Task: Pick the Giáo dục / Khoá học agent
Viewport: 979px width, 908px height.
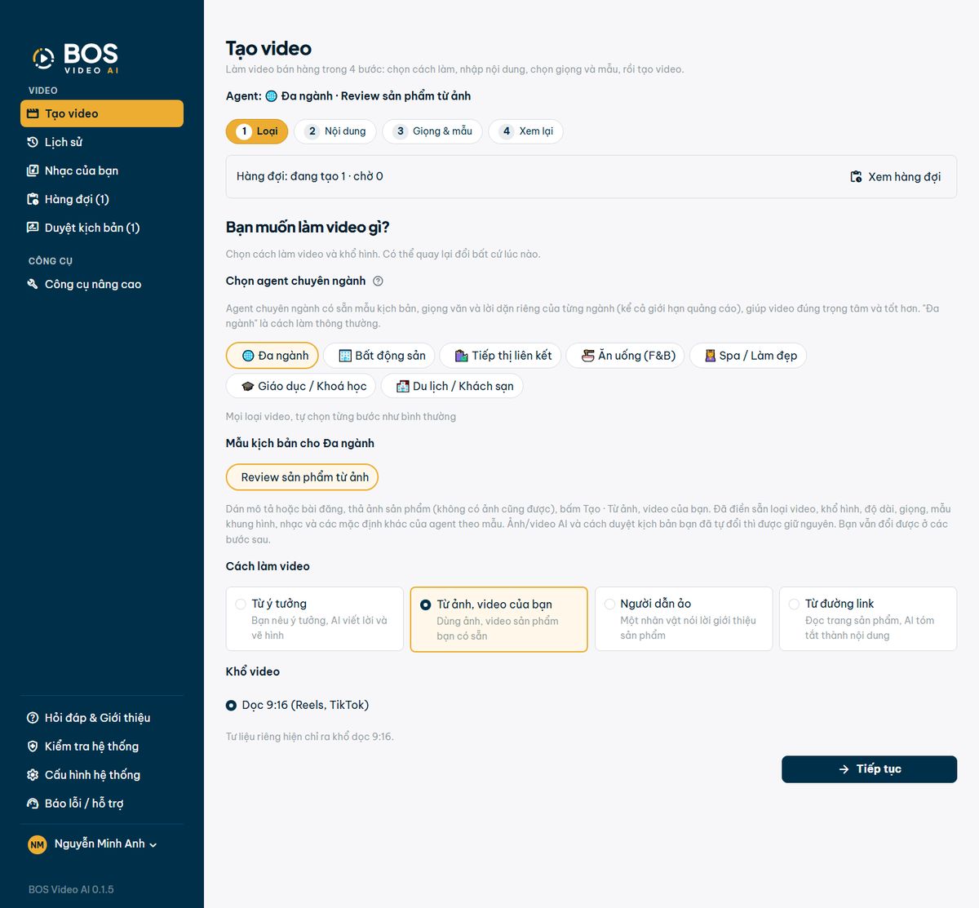Action: 301,387
